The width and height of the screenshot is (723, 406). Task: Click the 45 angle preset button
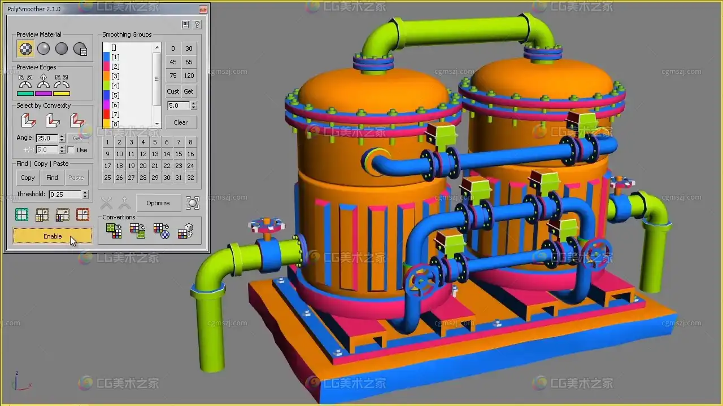(x=173, y=62)
